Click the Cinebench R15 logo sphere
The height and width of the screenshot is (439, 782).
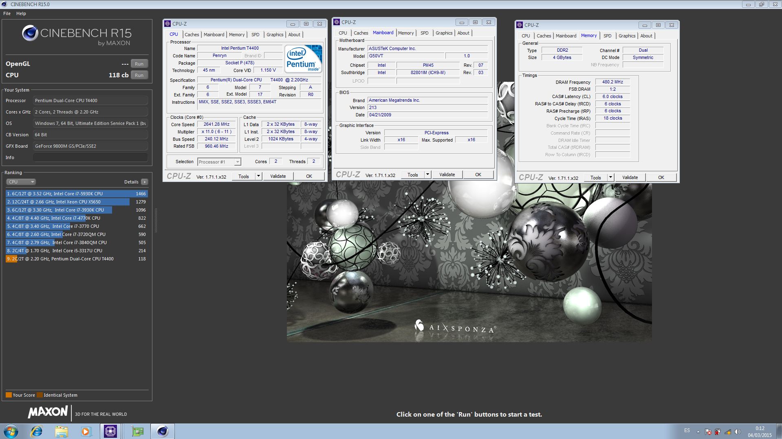[x=30, y=33]
